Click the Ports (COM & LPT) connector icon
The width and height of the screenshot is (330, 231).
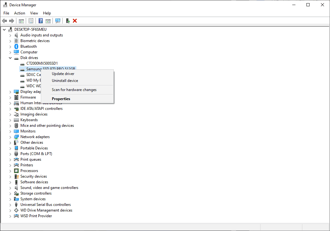[x=16, y=154]
